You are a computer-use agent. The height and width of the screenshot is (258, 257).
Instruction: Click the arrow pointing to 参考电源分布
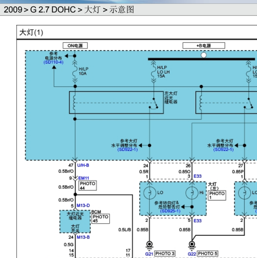(x=66, y=56)
